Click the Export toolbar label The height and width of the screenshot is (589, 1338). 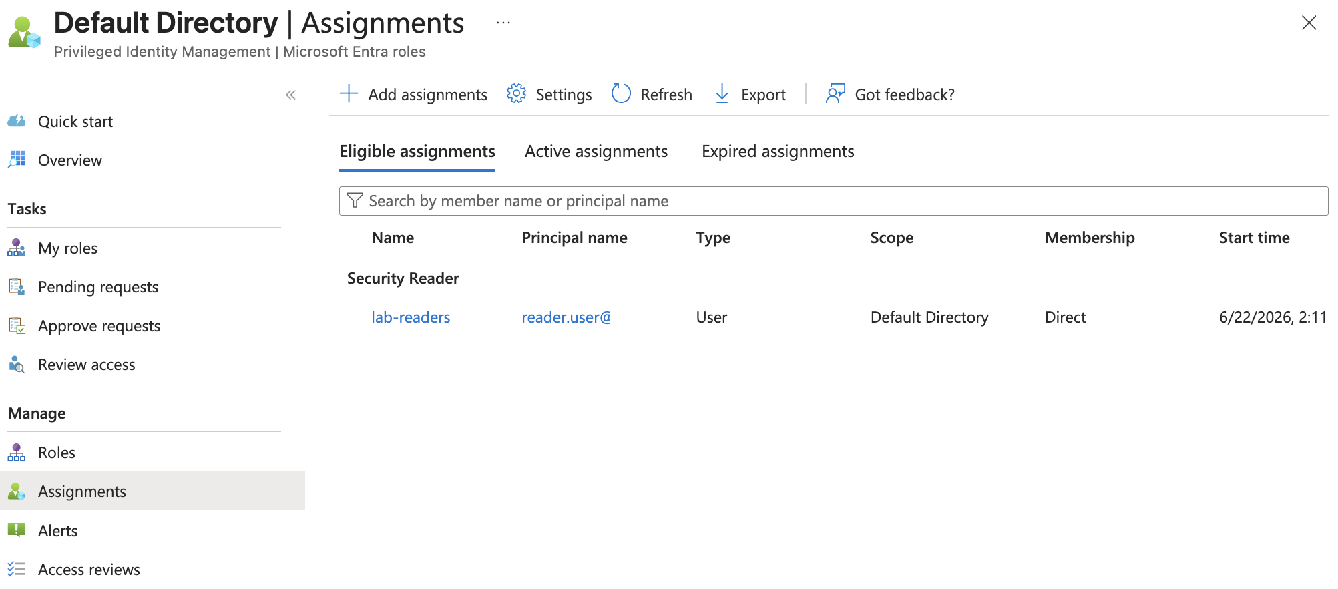pyautogui.click(x=763, y=95)
